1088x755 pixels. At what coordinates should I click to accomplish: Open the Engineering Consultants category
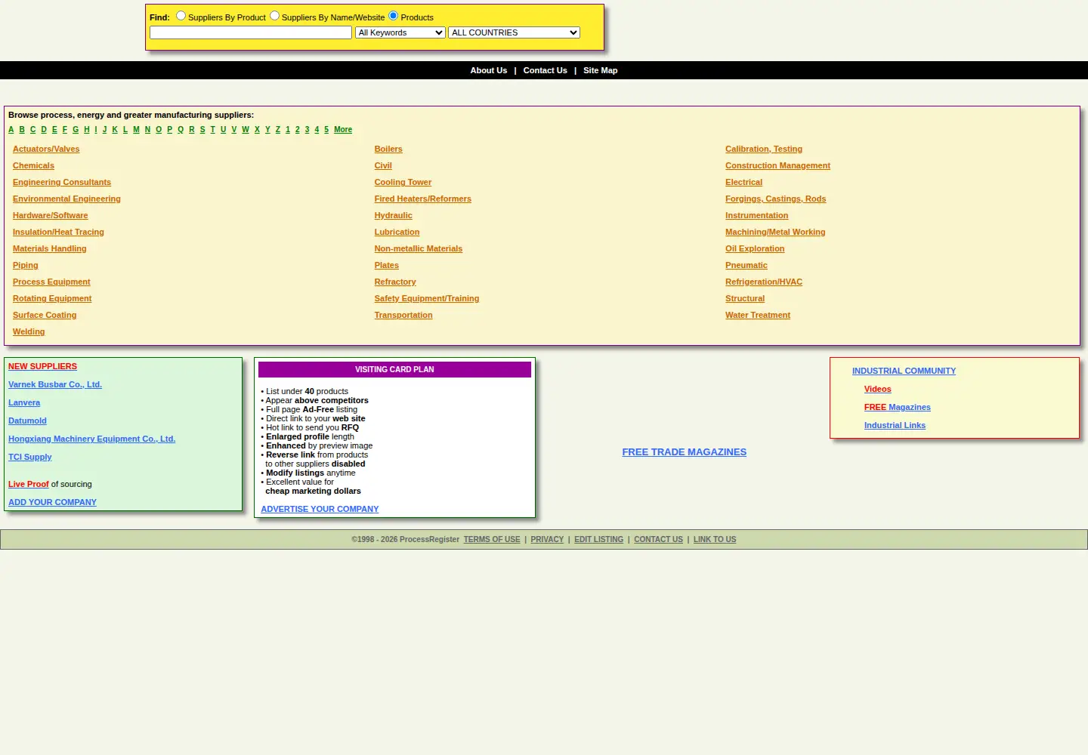(62, 183)
